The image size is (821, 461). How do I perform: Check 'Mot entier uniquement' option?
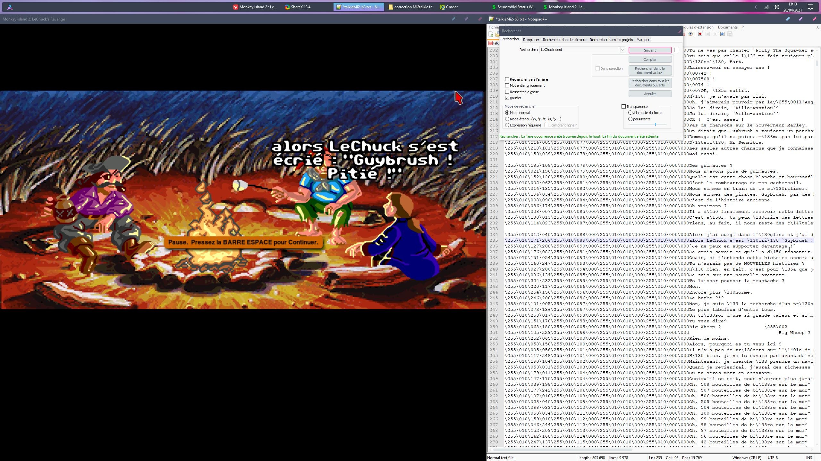pos(507,85)
